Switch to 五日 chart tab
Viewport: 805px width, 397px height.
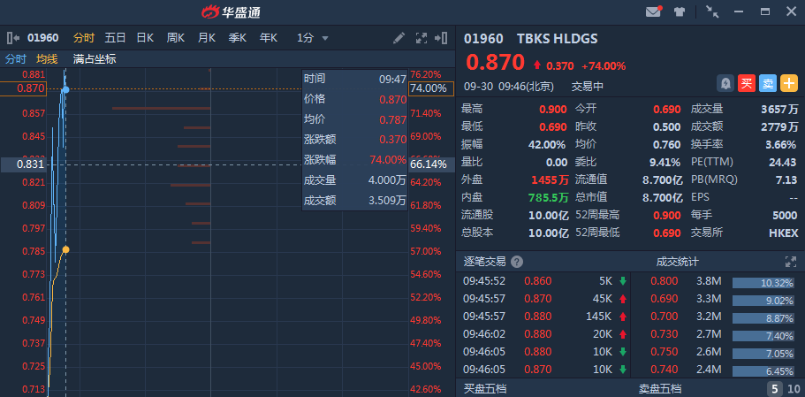pyautogui.click(x=115, y=38)
